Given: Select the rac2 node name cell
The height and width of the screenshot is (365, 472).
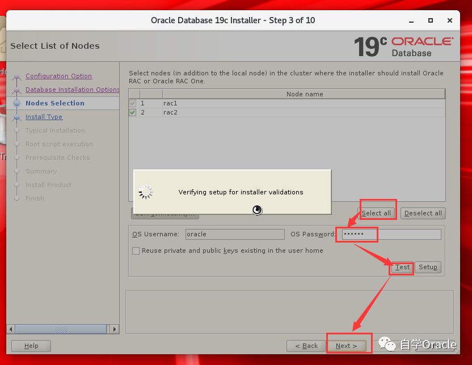Looking at the screenshot, I should pyautogui.click(x=304, y=112).
